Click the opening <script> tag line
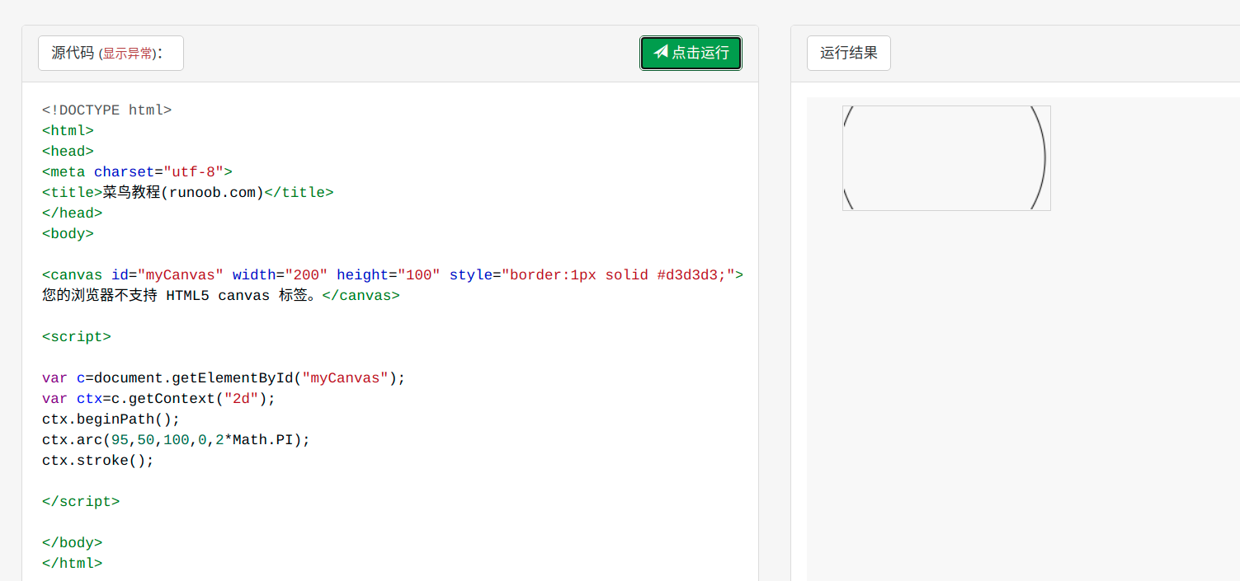Image resolution: width=1240 pixels, height=581 pixels. click(x=76, y=337)
